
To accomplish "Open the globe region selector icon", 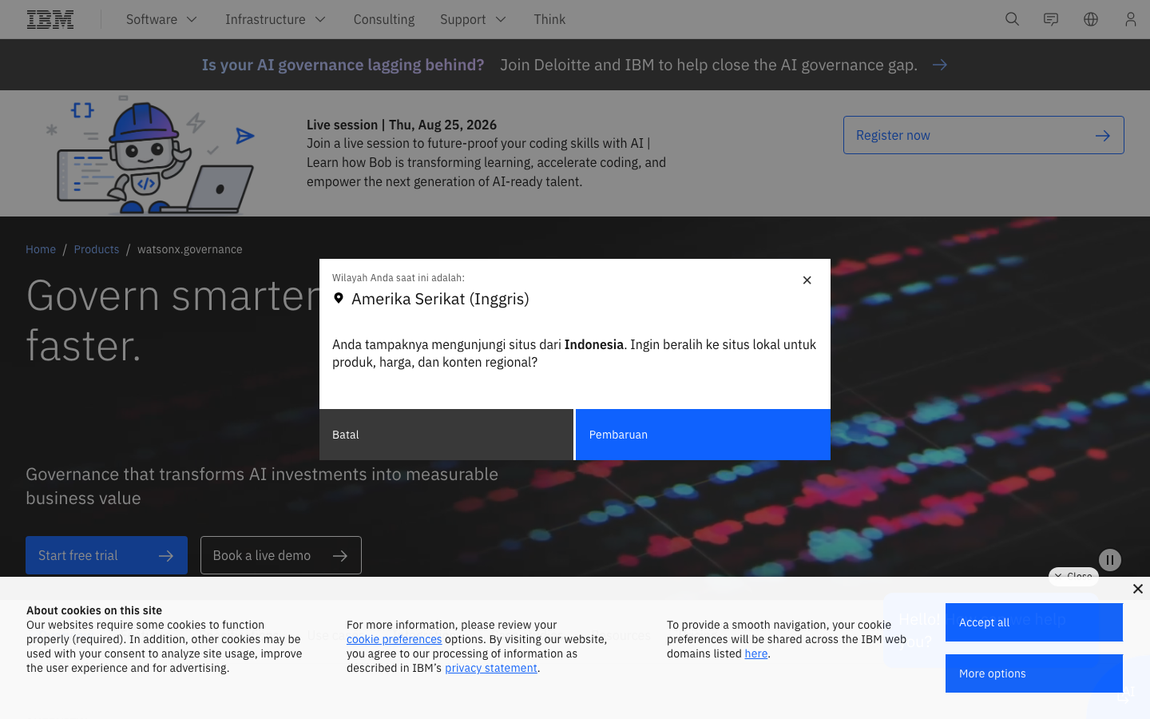I will pos(1091,19).
